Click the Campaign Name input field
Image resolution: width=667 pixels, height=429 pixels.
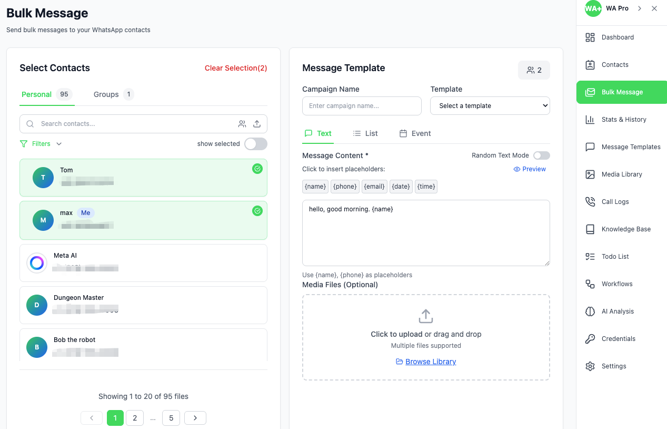pos(362,106)
